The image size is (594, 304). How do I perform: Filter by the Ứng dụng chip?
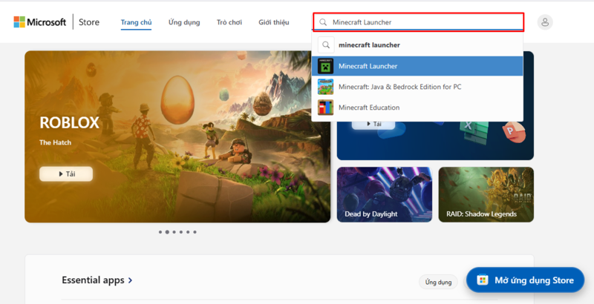[x=438, y=282]
